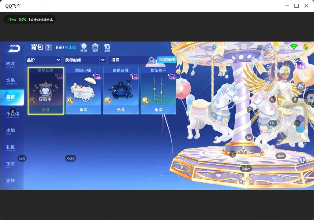
Task: Click the 425 diamond amount
Action: (x=244, y=47)
